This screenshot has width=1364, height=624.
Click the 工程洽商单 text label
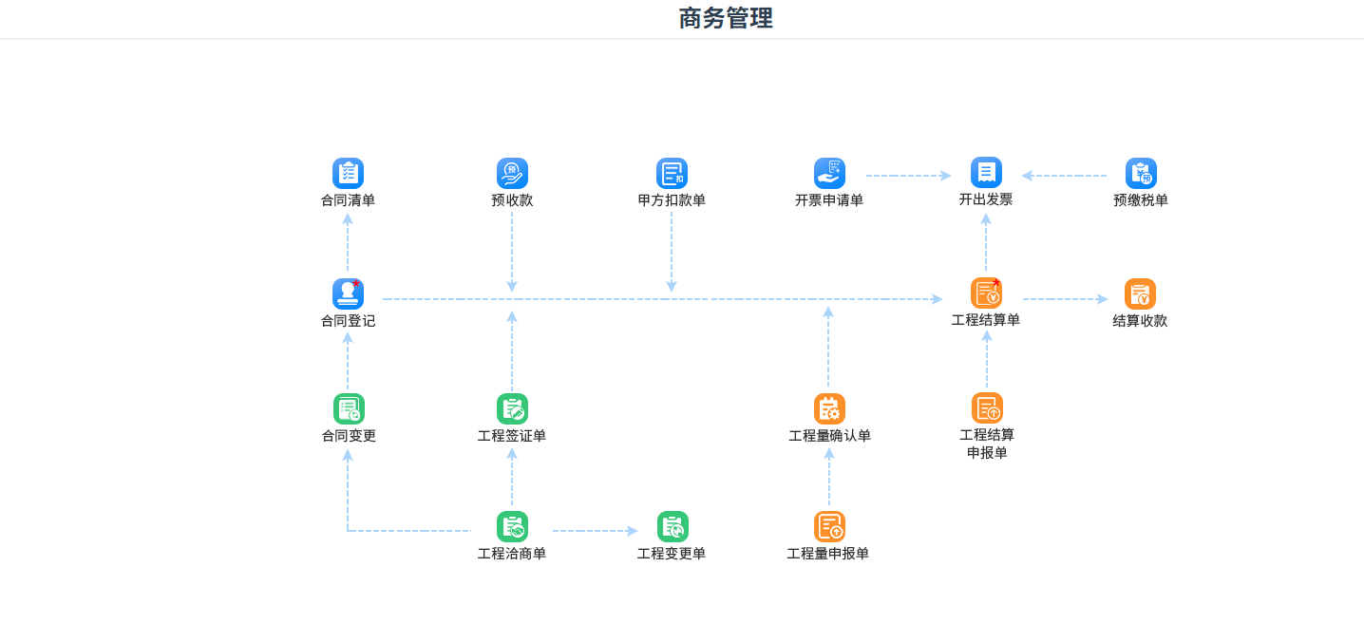(x=512, y=554)
